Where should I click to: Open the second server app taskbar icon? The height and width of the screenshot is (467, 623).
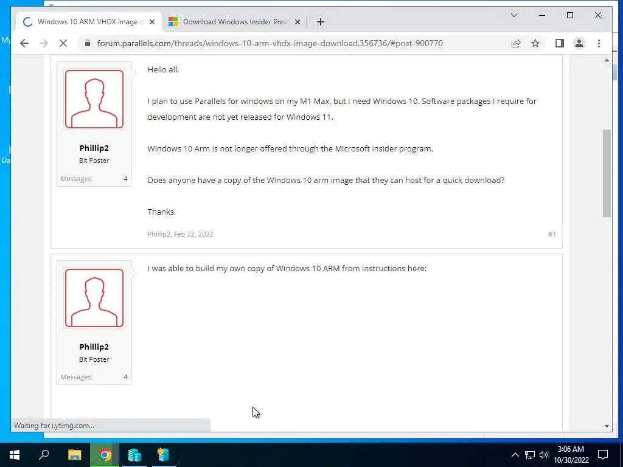click(163, 455)
